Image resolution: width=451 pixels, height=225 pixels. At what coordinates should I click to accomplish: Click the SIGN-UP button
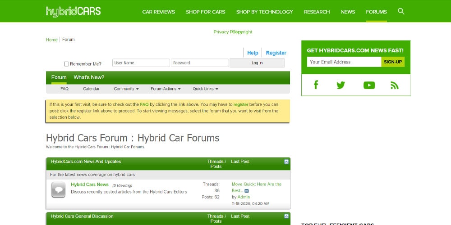[x=392, y=62]
